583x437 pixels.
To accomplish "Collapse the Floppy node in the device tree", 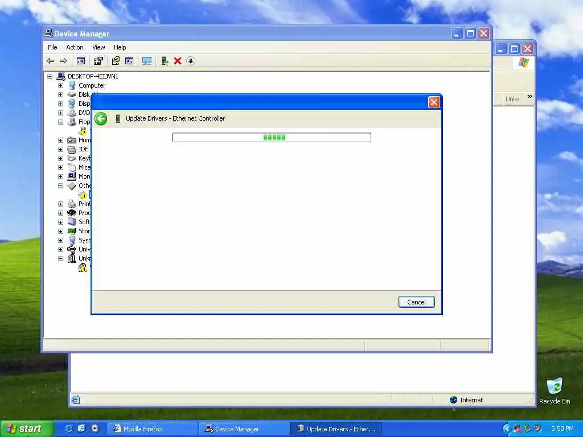I will coord(60,122).
